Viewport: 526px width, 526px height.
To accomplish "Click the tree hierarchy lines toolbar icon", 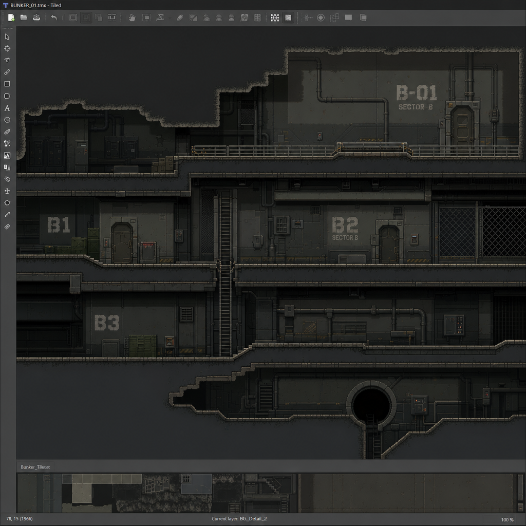I will (x=308, y=17).
